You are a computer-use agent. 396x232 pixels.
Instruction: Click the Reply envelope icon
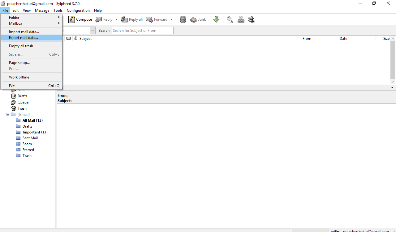pos(99,19)
